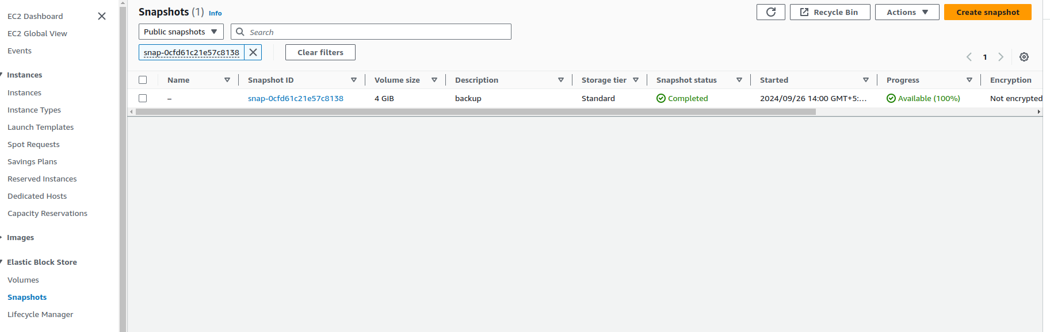Open the Public snapshots dropdown
1050x332 pixels.
pyautogui.click(x=181, y=32)
